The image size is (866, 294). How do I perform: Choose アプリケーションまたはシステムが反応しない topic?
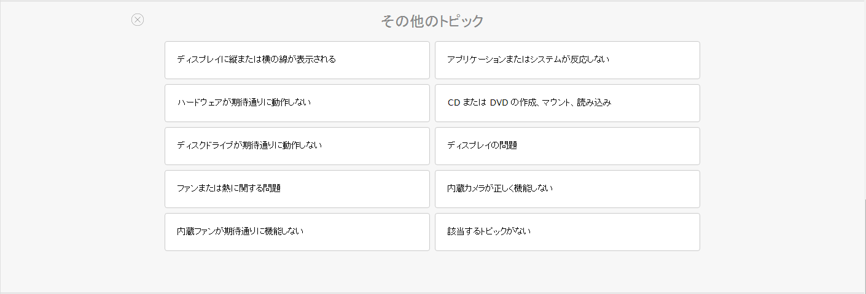(568, 60)
